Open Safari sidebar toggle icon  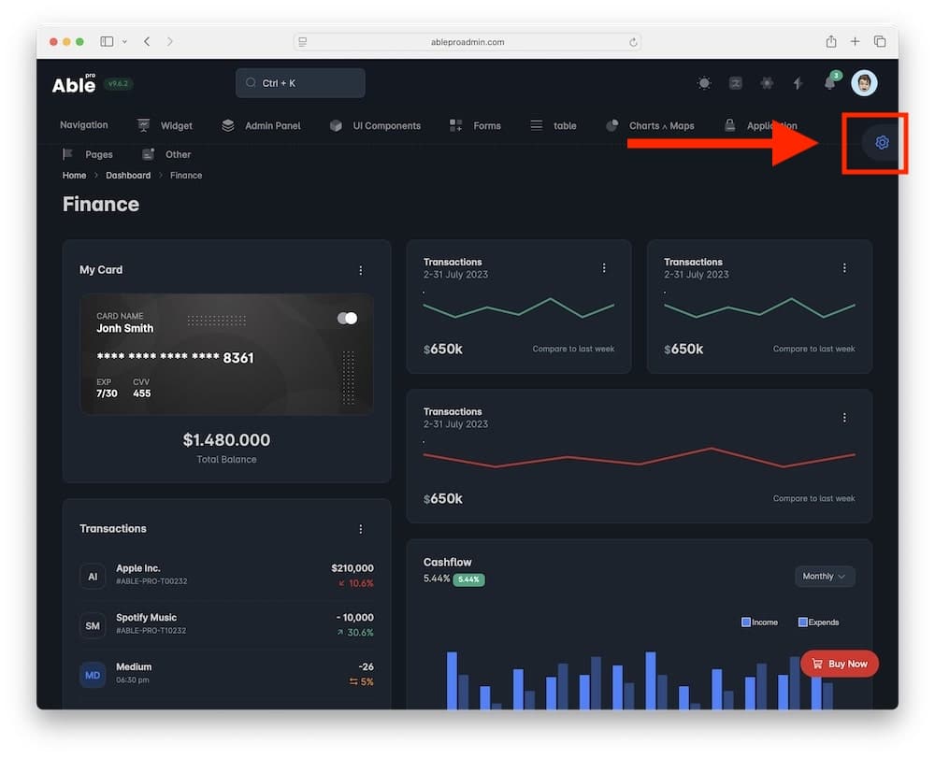107,42
